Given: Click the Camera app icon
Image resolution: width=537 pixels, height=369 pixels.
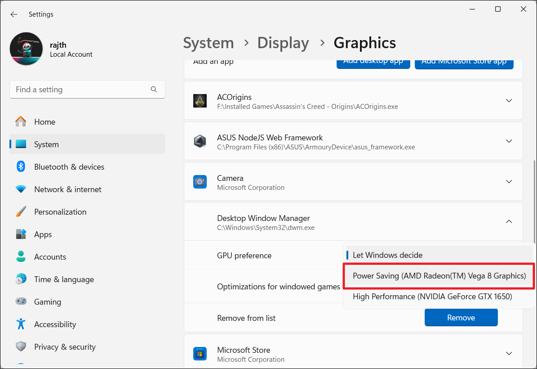Looking at the screenshot, I should 200,182.
